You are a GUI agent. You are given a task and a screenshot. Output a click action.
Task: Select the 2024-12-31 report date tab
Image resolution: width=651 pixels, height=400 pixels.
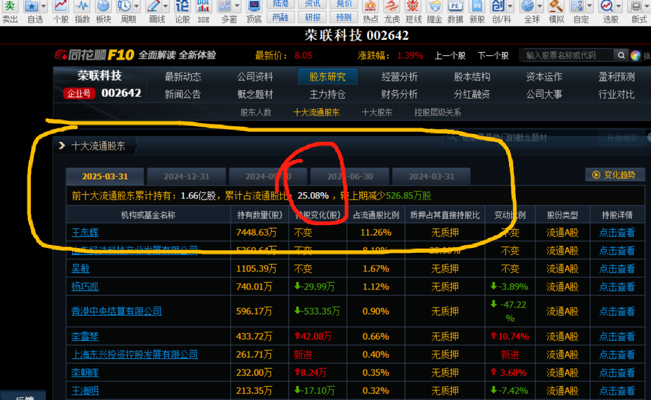(x=186, y=176)
